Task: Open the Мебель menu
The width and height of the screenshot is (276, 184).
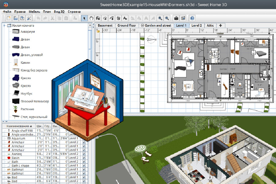Action: tap(34, 12)
